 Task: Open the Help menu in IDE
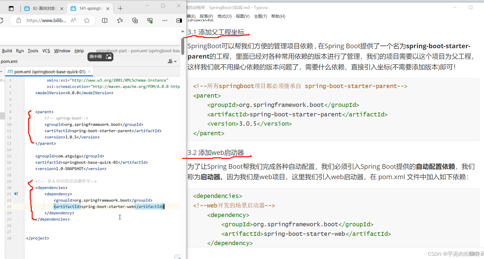pyautogui.click(x=79, y=51)
